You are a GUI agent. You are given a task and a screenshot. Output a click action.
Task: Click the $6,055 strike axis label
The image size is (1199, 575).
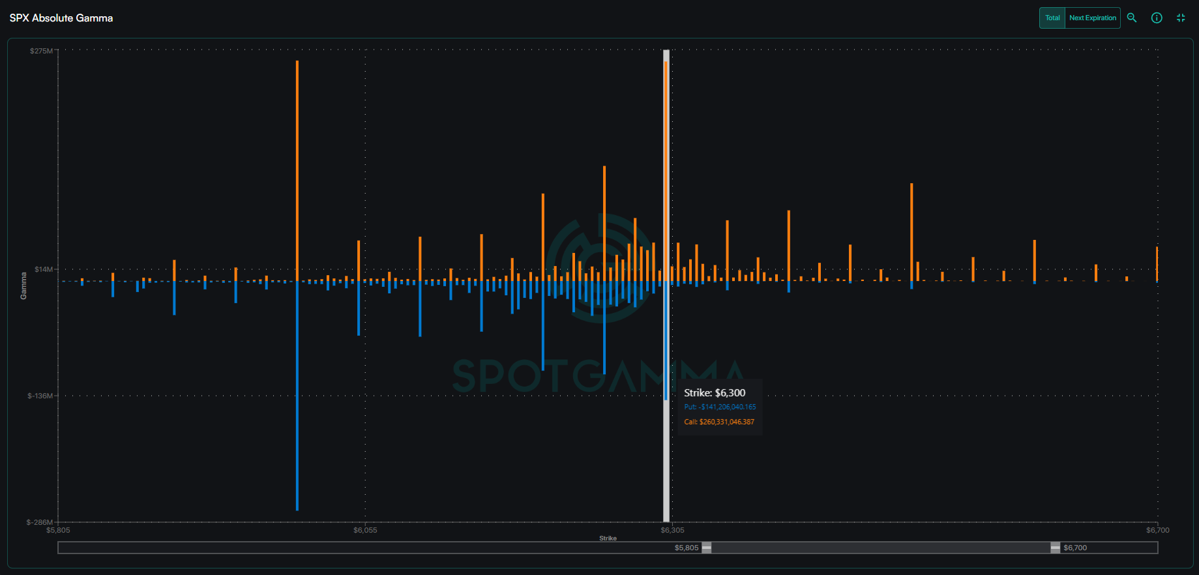click(x=365, y=530)
